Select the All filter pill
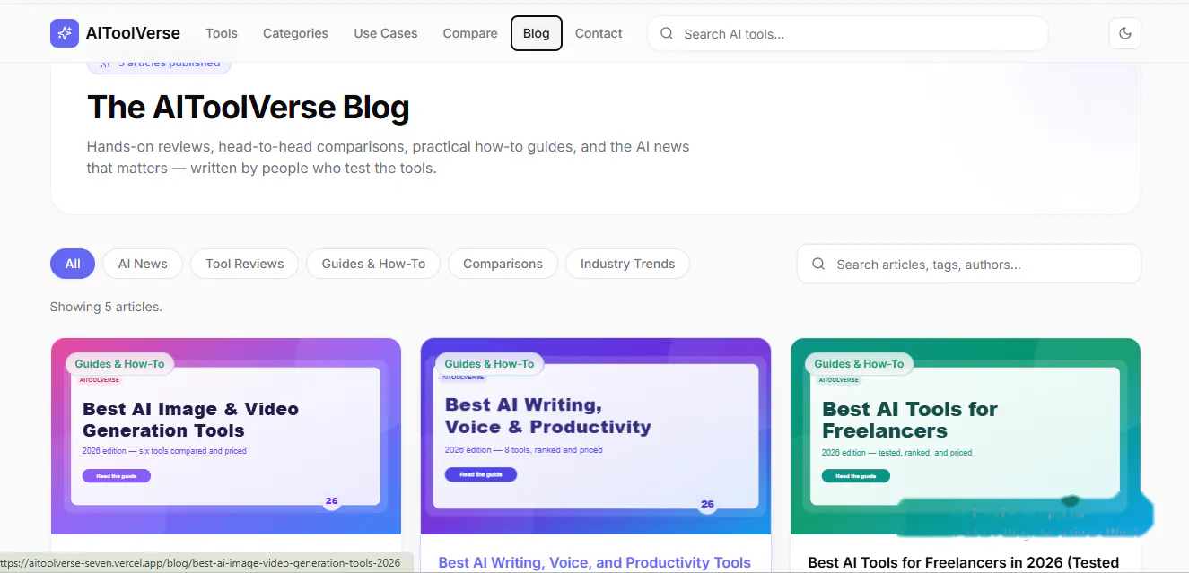Screen dimensions: 1189x573 [x=73, y=264]
